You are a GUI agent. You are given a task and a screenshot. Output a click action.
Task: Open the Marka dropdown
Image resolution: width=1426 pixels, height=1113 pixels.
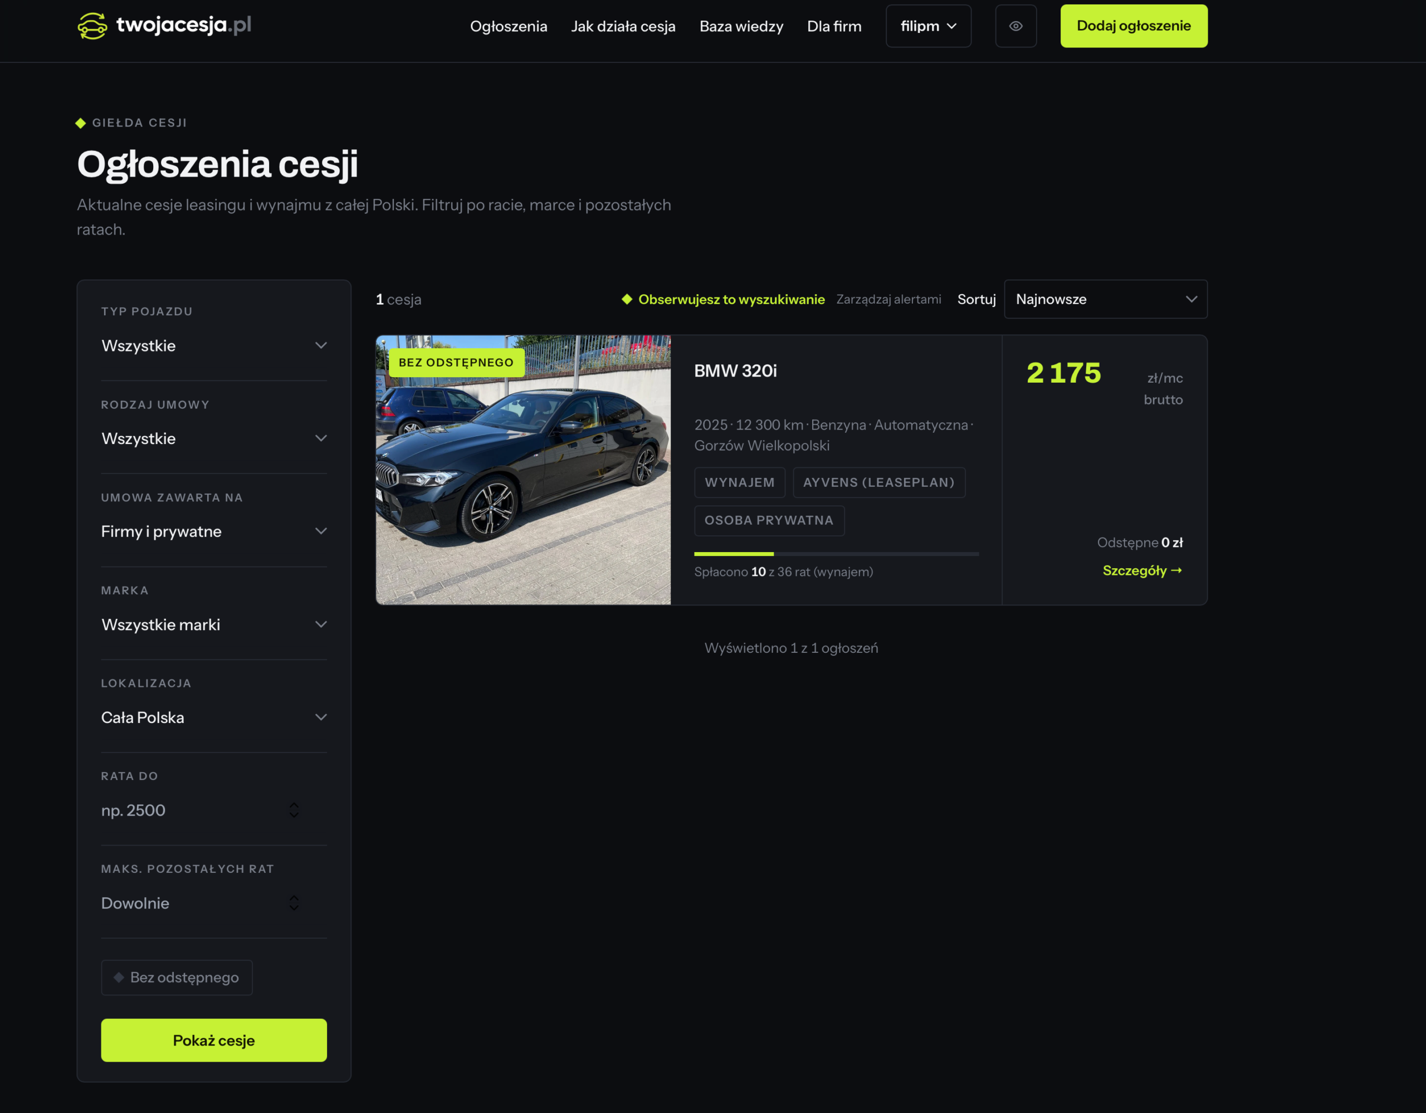pyautogui.click(x=213, y=624)
